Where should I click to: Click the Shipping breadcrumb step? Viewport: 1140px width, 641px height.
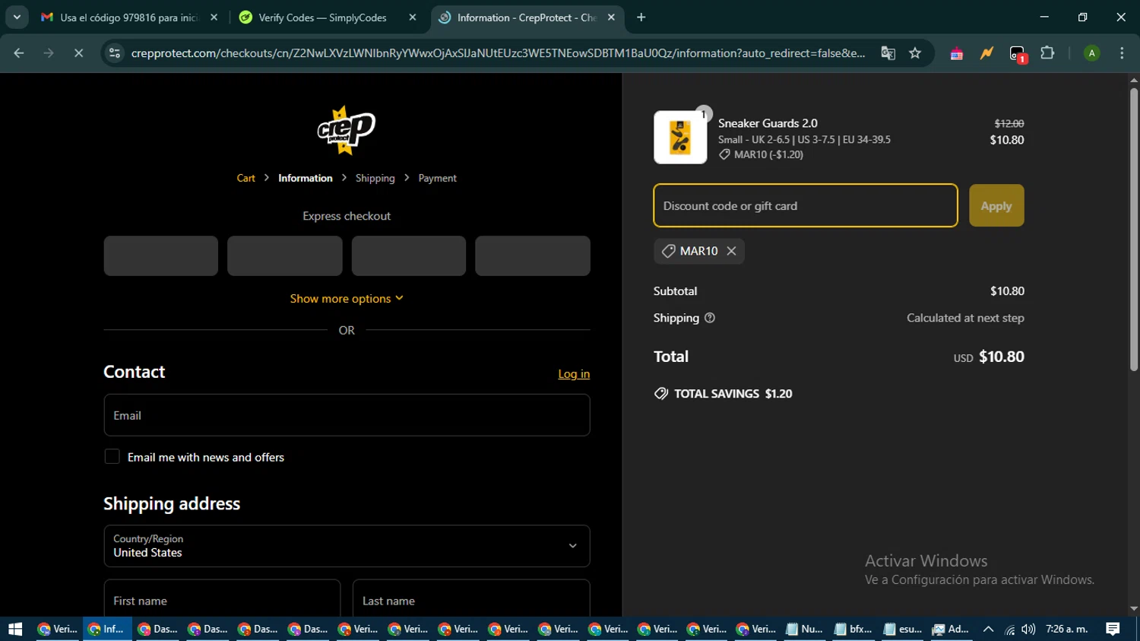pos(375,178)
